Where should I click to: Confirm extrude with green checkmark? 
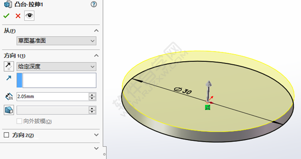click(6, 16)
